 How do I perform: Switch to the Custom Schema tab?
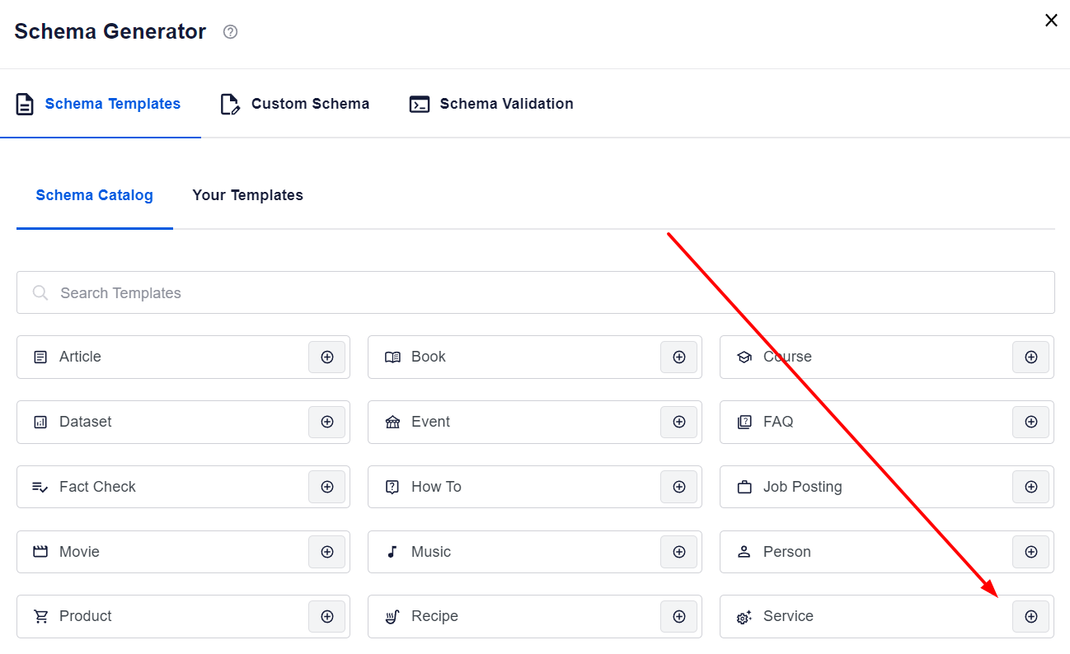pos(294,104)
